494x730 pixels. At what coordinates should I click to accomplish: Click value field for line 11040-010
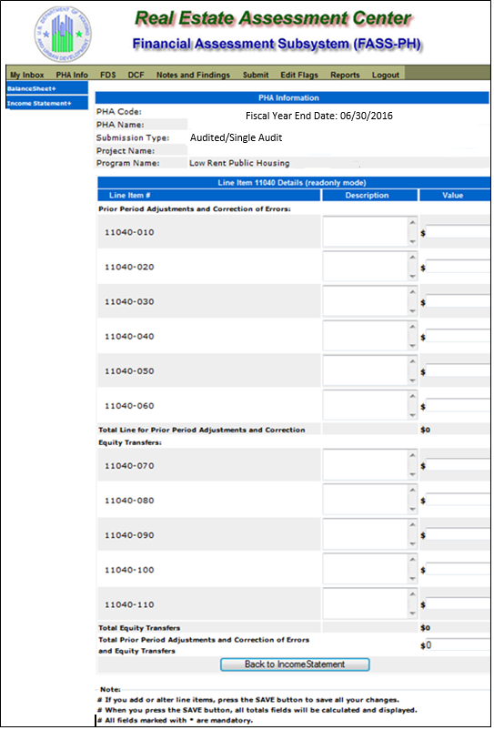(x=459, y=232)
